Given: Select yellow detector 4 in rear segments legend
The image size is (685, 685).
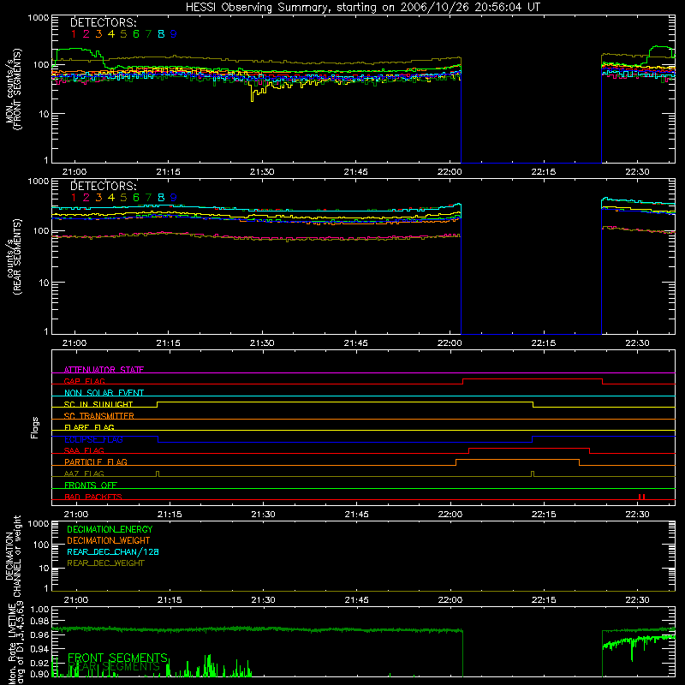Looking at the screenshot, I should click(x=111, y=198).
